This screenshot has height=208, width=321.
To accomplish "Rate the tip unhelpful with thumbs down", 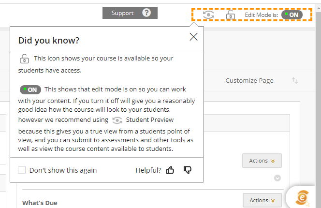I will click(188, 170).
